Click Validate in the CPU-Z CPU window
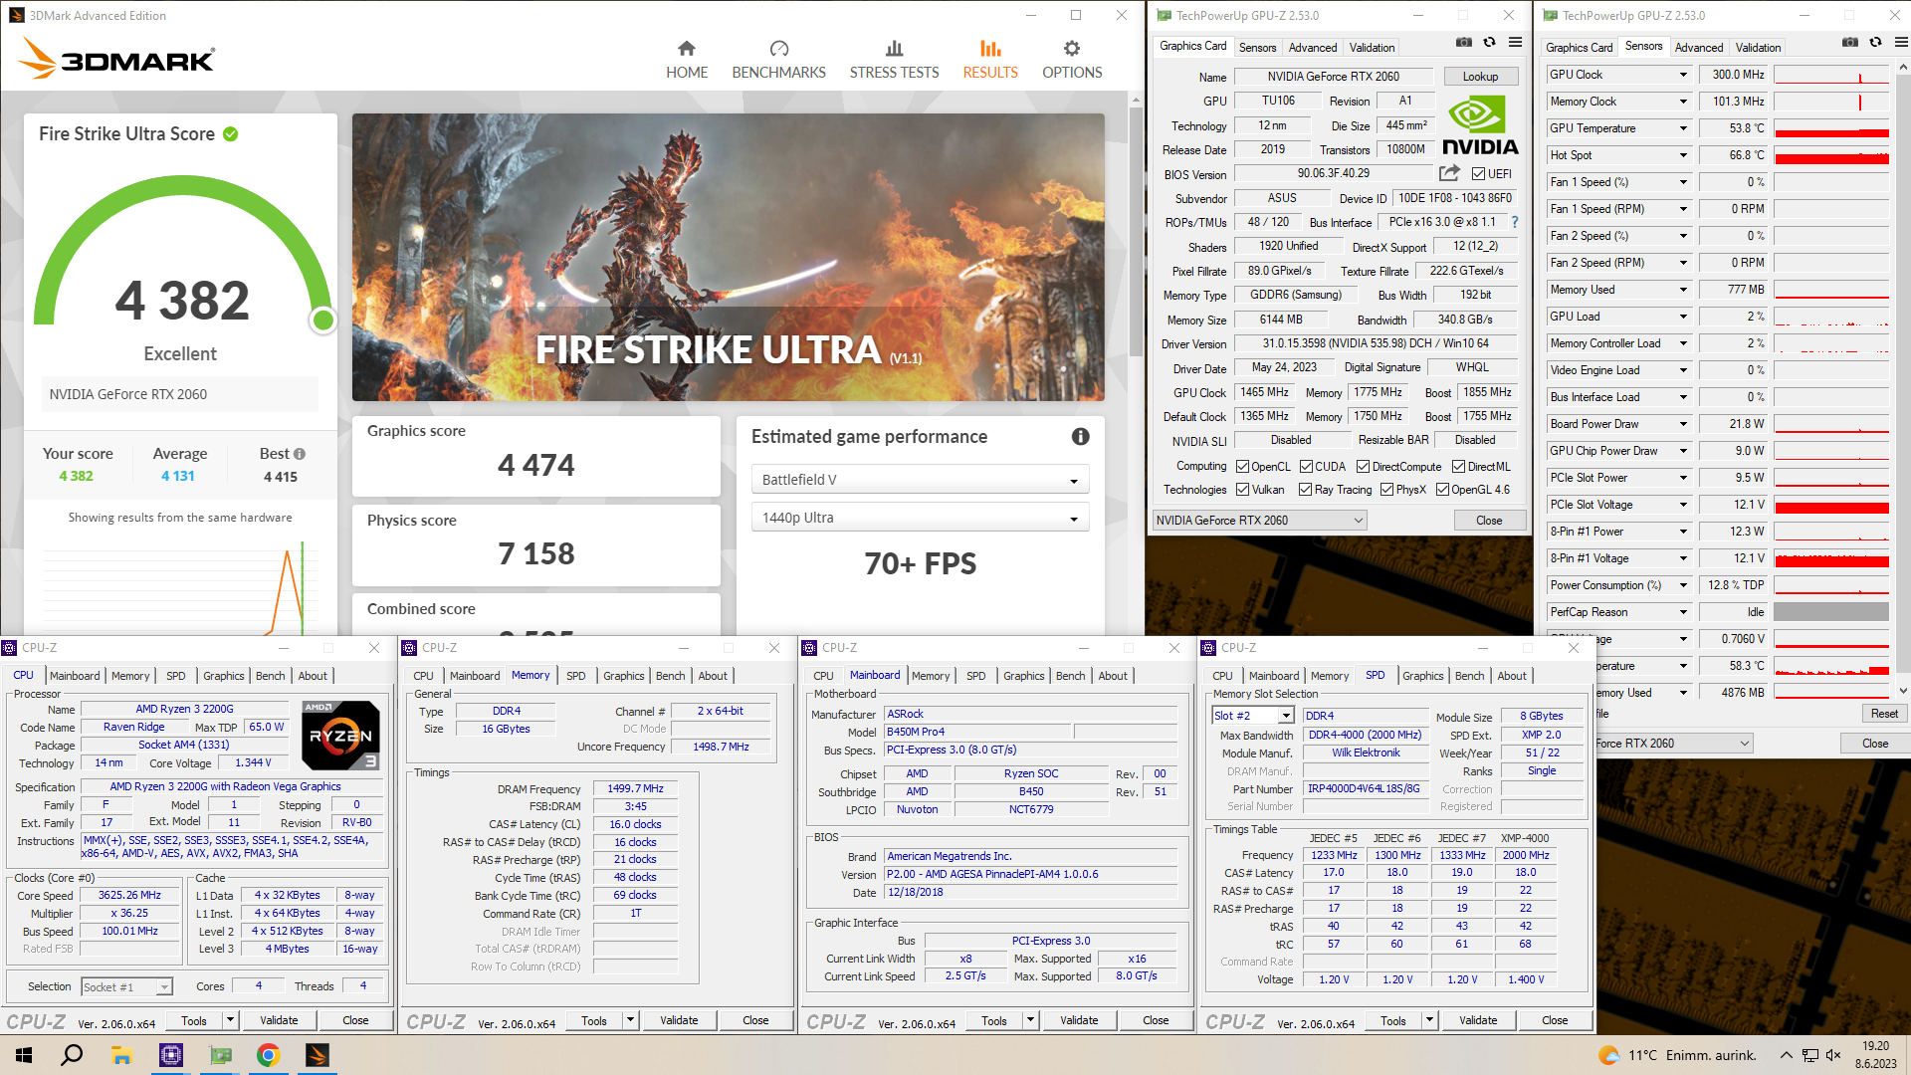The image size is (1911, 1075). click(279, 1020)
